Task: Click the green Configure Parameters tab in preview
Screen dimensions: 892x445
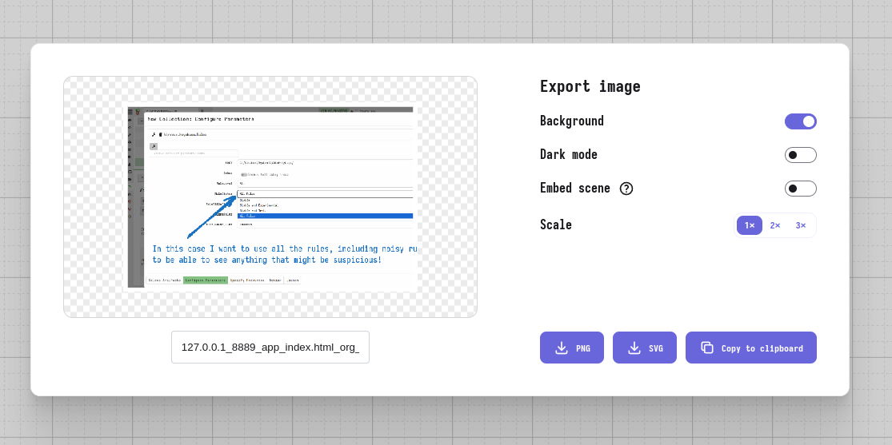Action: [x=206, y=280]
